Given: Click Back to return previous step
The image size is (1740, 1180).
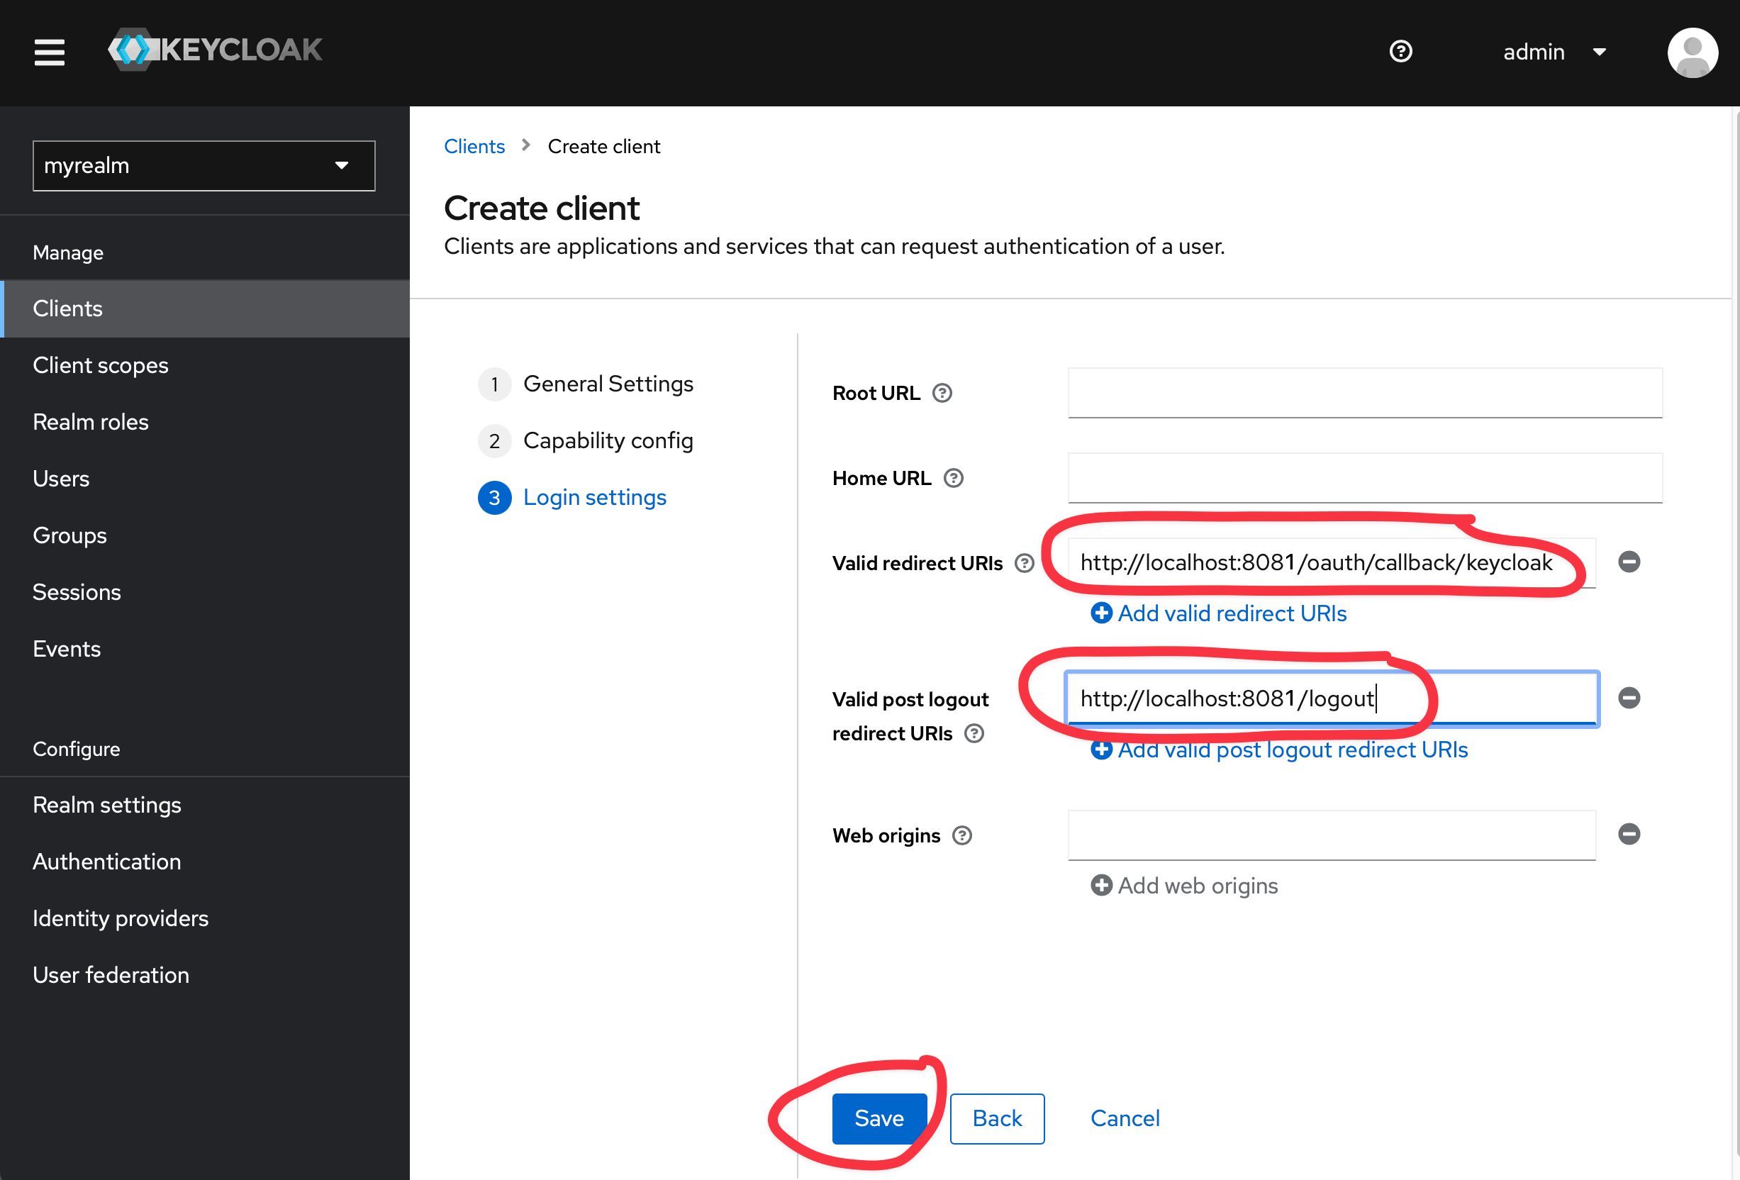Looking at the screenshot, I should pyautogui.click(x=995, y=1118).
